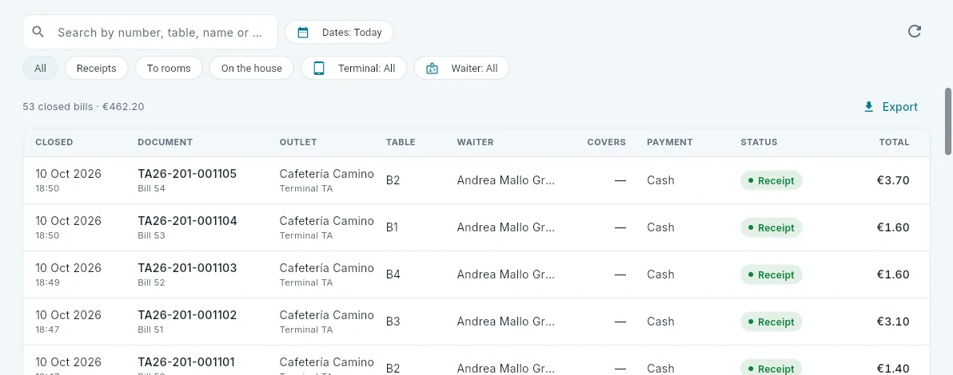Open the Dates: Today filter

click(x=339, y=32)
